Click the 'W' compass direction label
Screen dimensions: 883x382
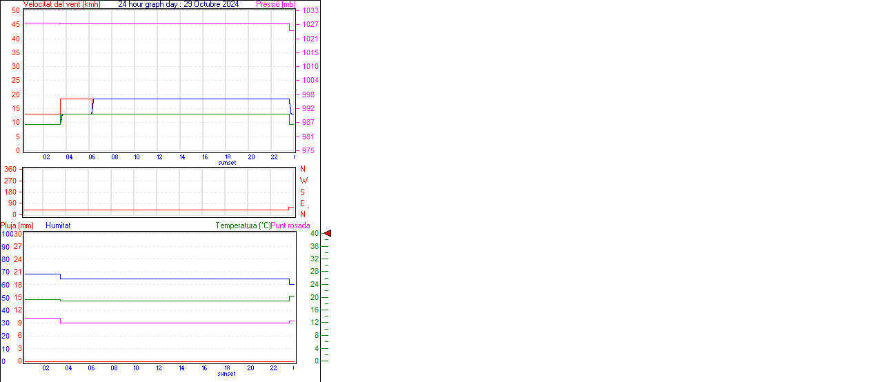tap(304, 181)
